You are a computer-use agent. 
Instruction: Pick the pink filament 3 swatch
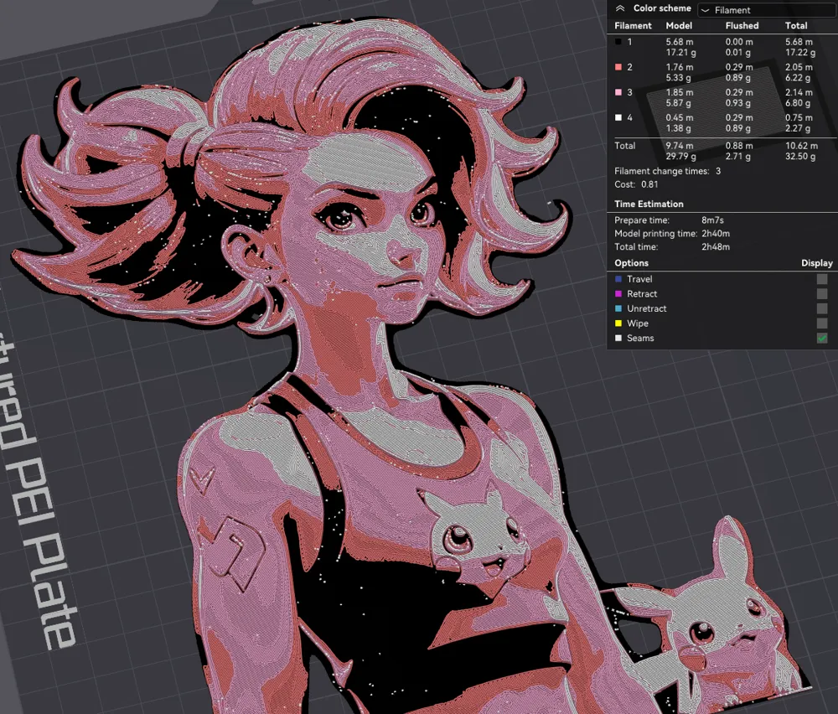618,93
